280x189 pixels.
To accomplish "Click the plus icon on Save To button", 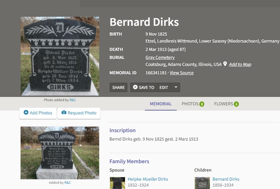I will click(x=135, y=87).
